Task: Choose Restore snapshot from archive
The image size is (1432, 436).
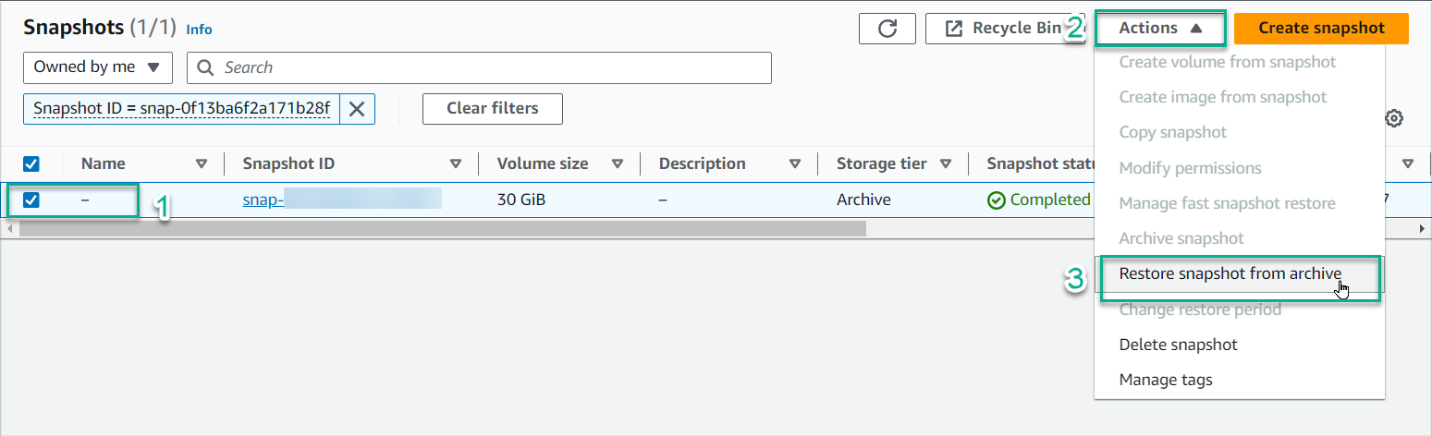Action: coord(1239,273)
